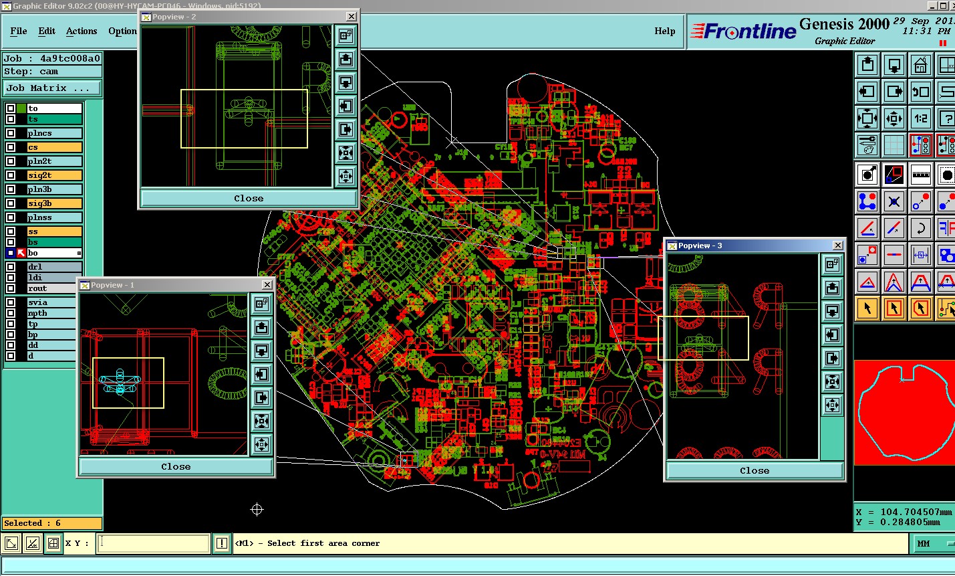Click the pan left arrow in the main toolbar
955x576 pixels.
pos(867,92)
